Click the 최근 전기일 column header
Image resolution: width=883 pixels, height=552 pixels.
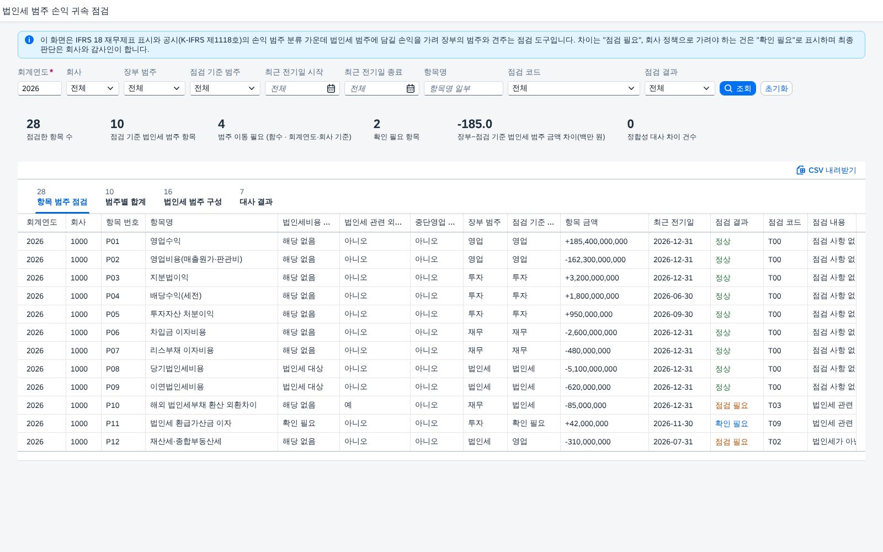(x=679, y=222)
